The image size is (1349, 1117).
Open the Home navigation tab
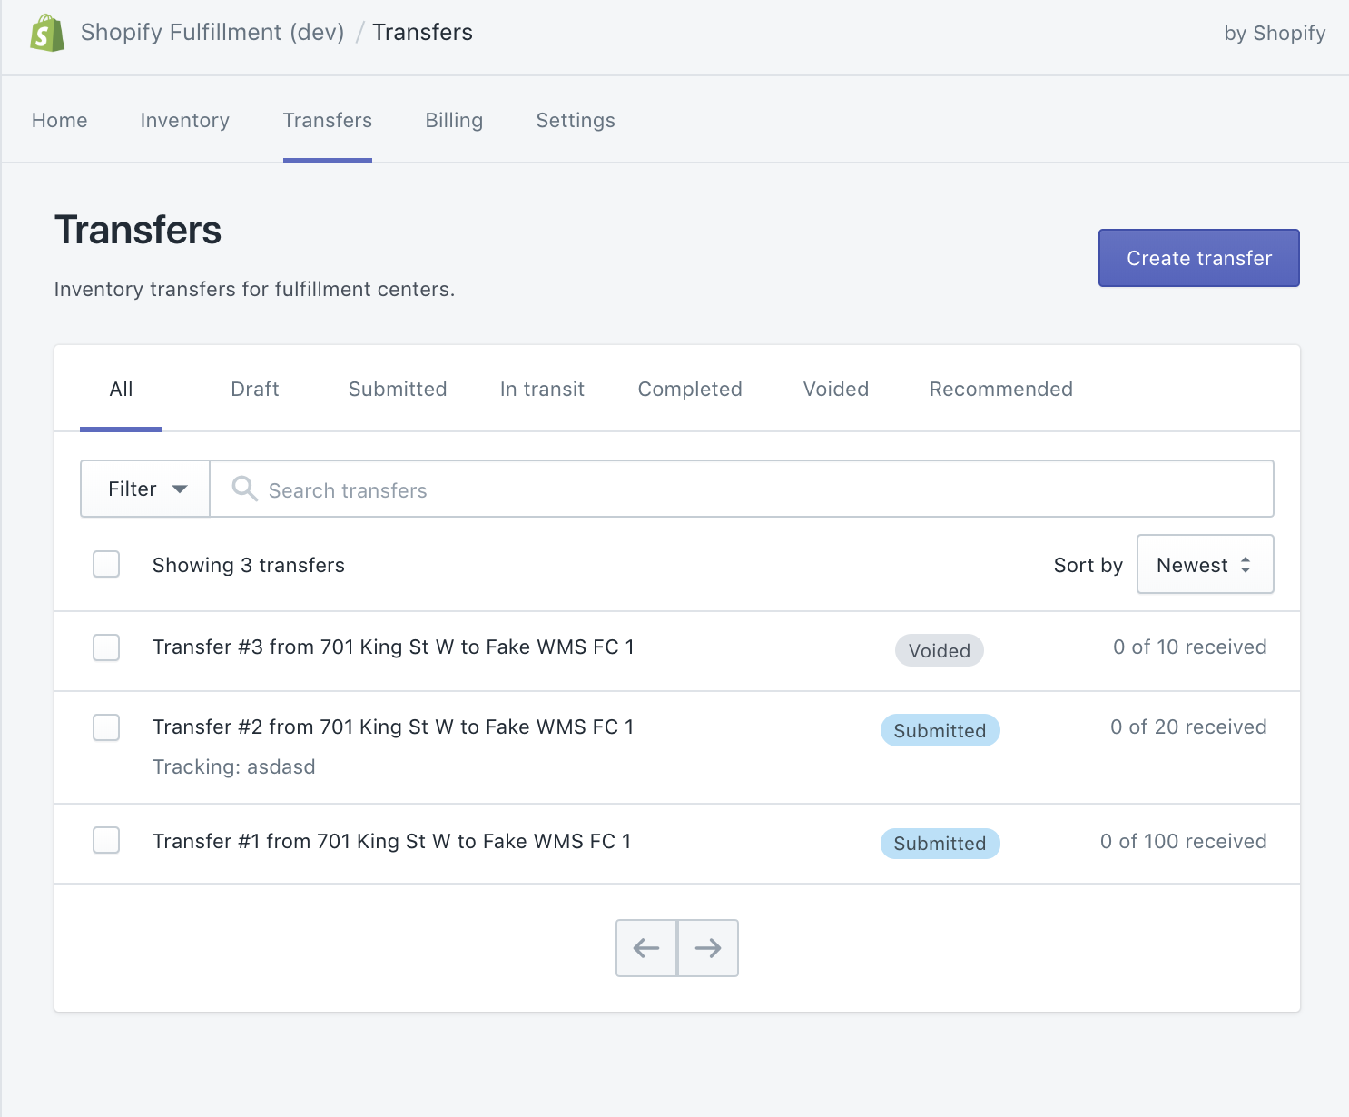click(60, 120)
